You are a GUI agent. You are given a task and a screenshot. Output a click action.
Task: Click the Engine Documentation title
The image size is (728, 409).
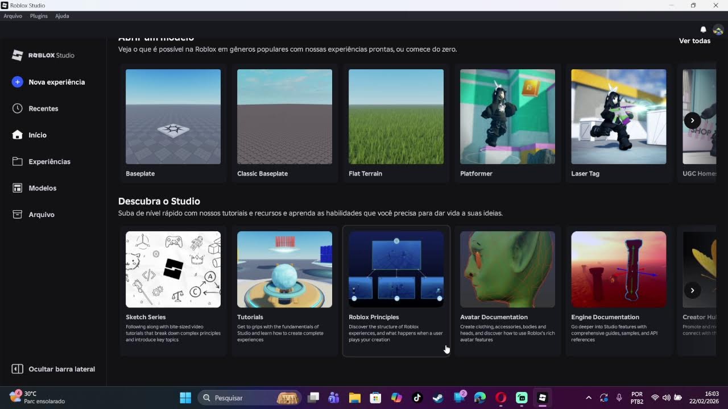click(x=605, y=317)
